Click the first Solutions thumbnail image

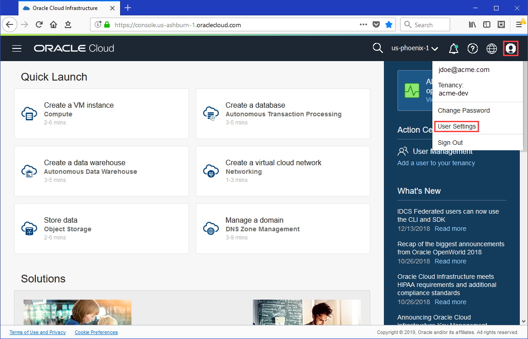pos(78,312)
